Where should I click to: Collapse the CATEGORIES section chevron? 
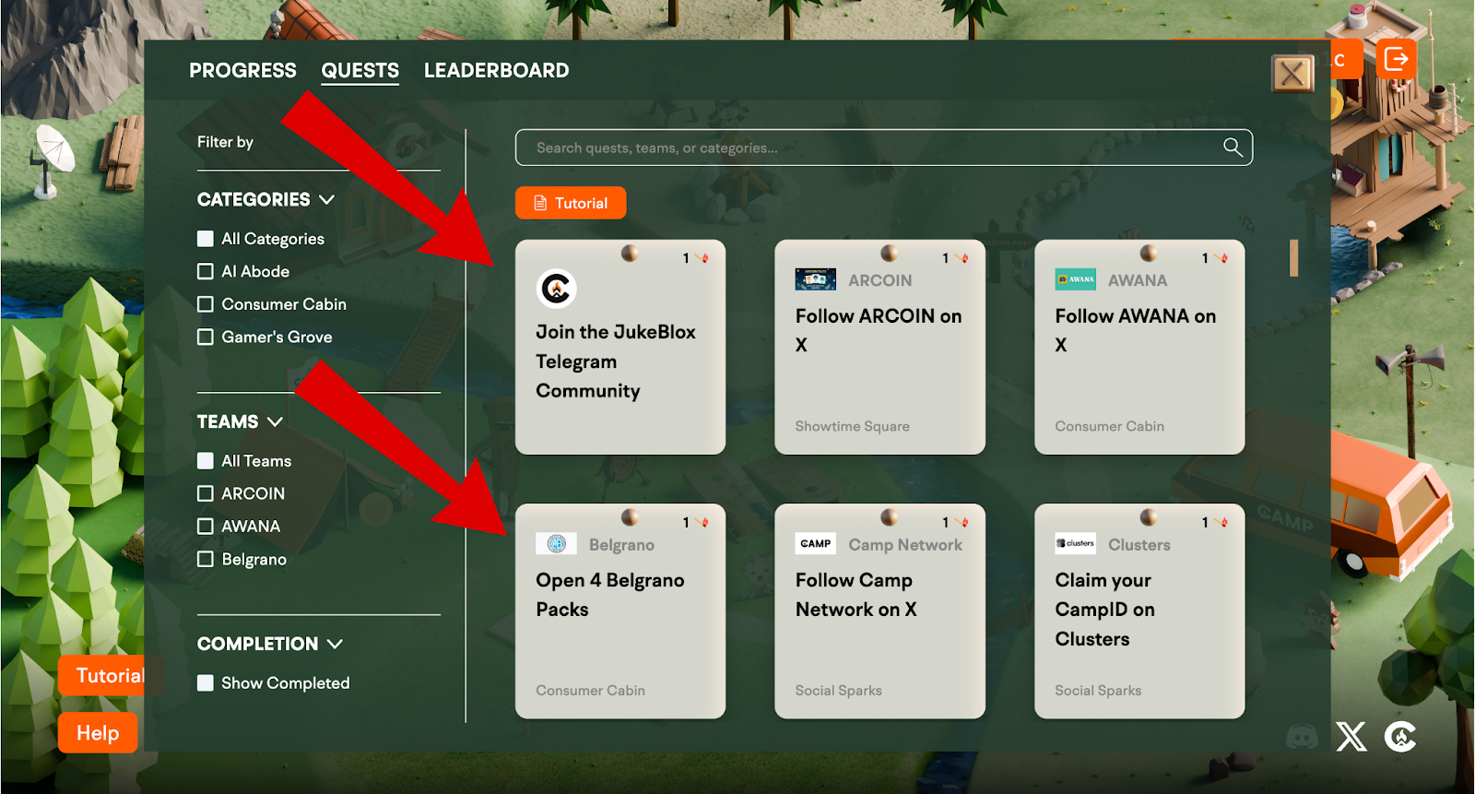(x=326, y=199)
